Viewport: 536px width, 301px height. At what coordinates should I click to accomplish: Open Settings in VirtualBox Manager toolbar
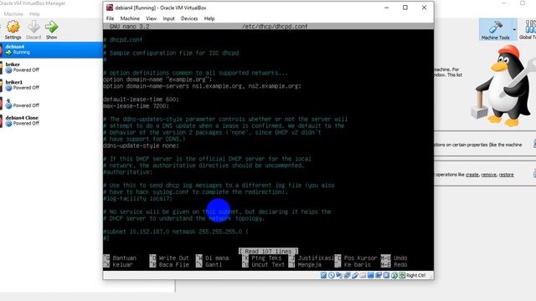coord(13,30)
